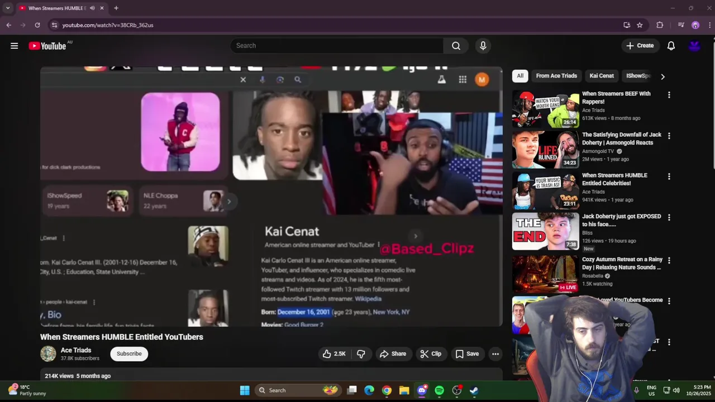Show more filter chips with right arrow
Viewport: 715px width, 402px height.
click(x=662, y=76)
